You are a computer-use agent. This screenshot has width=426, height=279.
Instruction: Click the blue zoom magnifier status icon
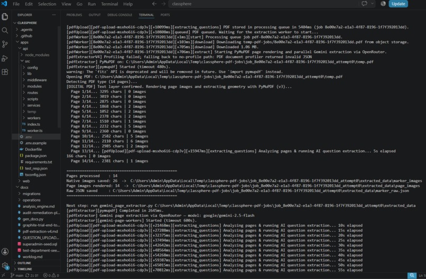pyautogui.click(x=412, y=275)
